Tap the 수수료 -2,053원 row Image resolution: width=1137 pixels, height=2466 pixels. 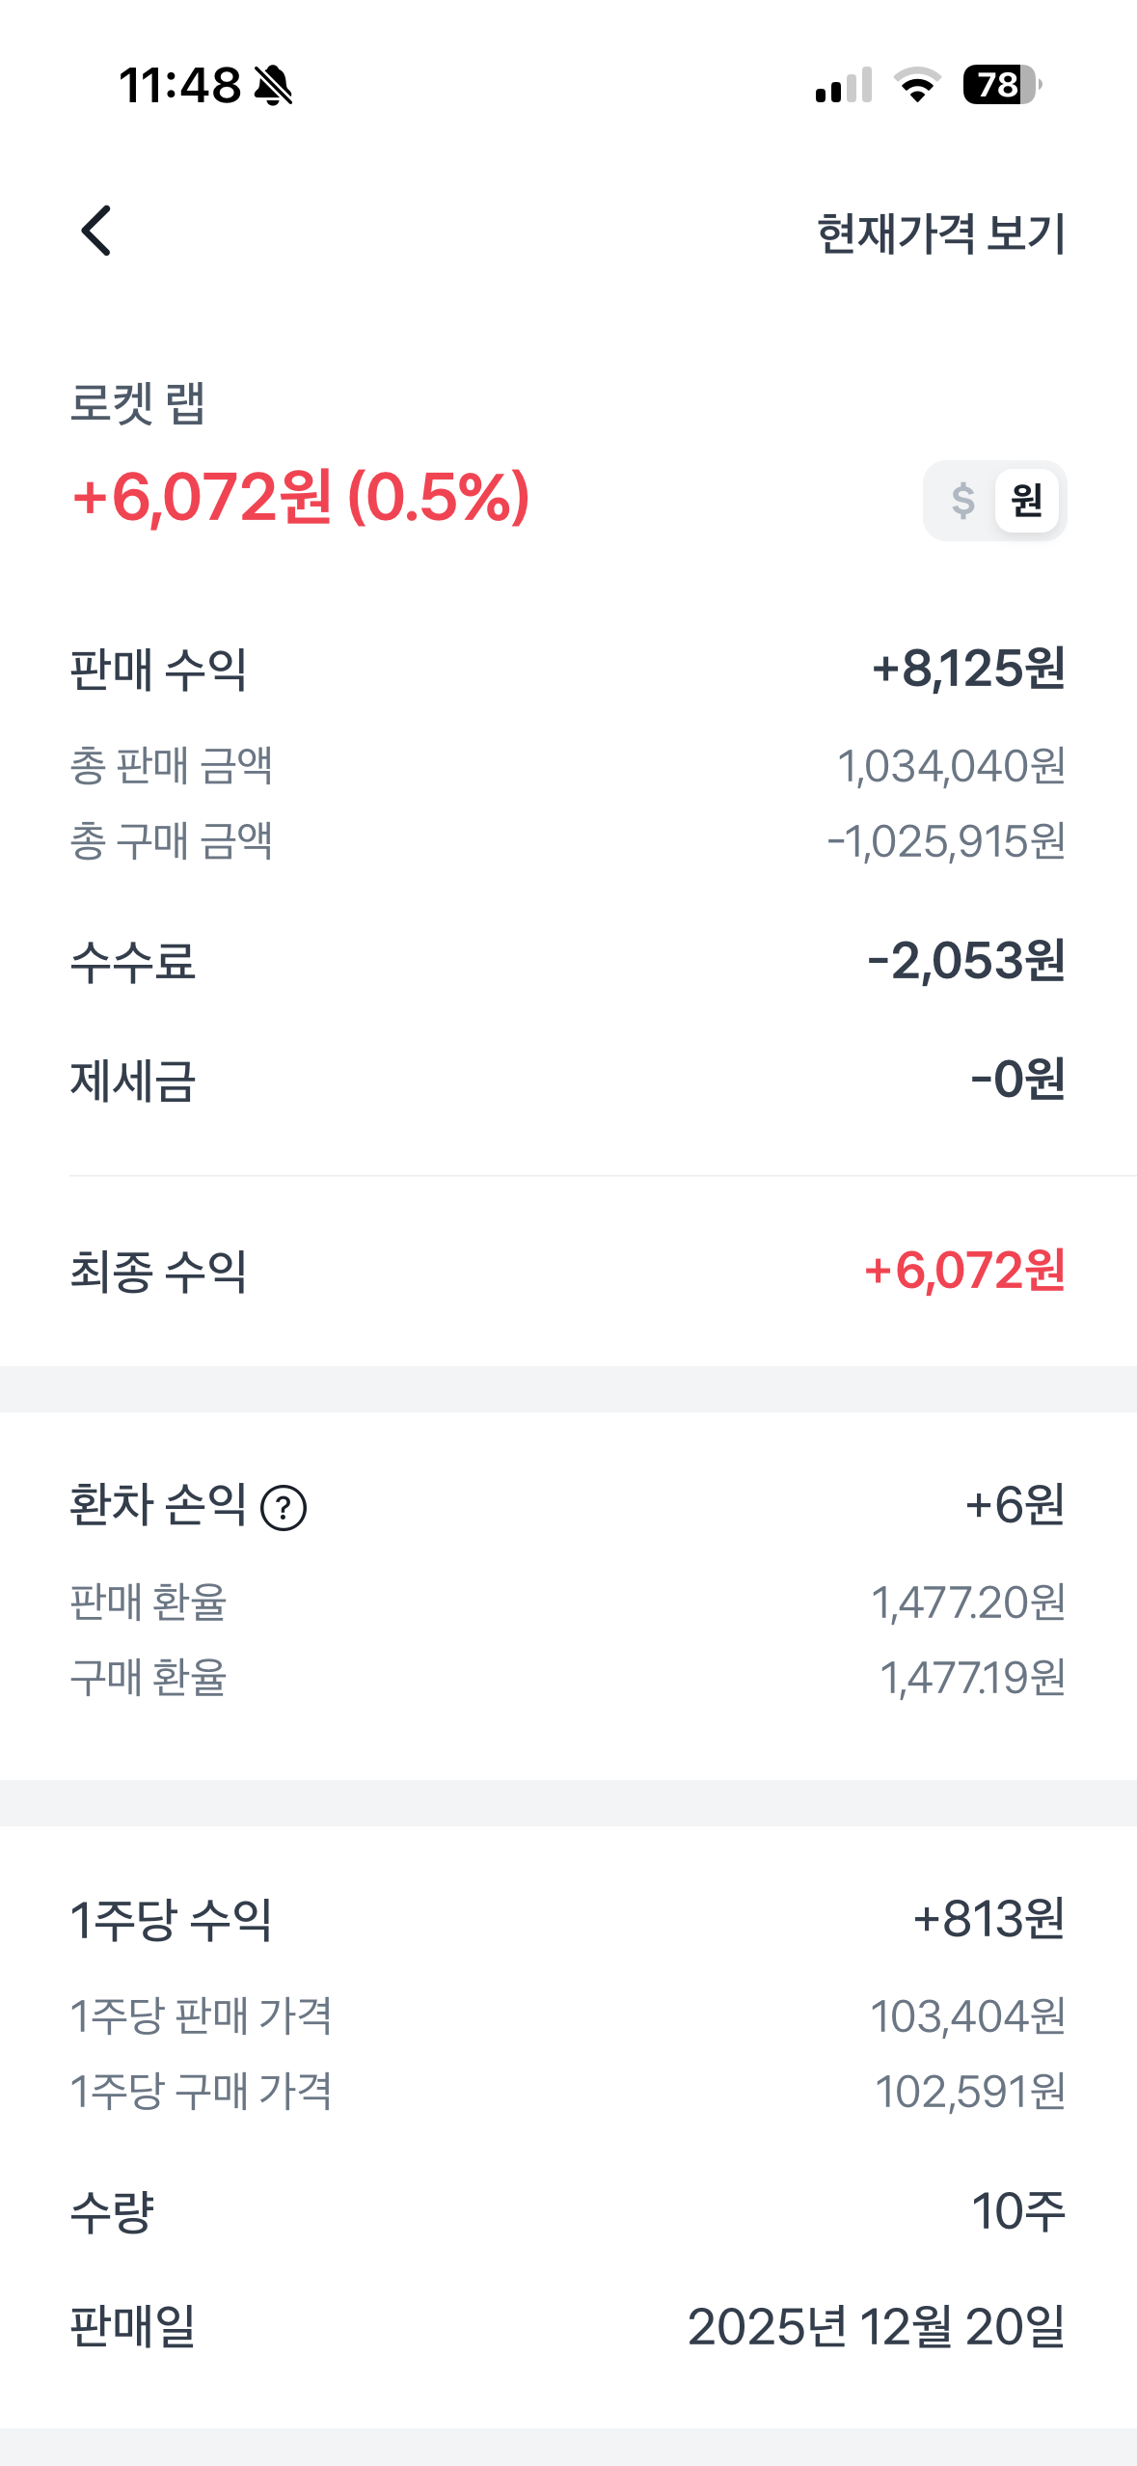[x=567, y=962]
